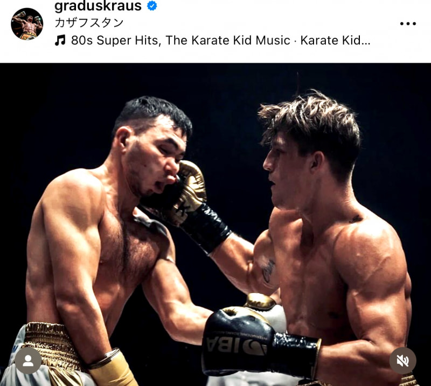Go to the graduskraus username profile

pyautogui.click(x=98, y=5)
